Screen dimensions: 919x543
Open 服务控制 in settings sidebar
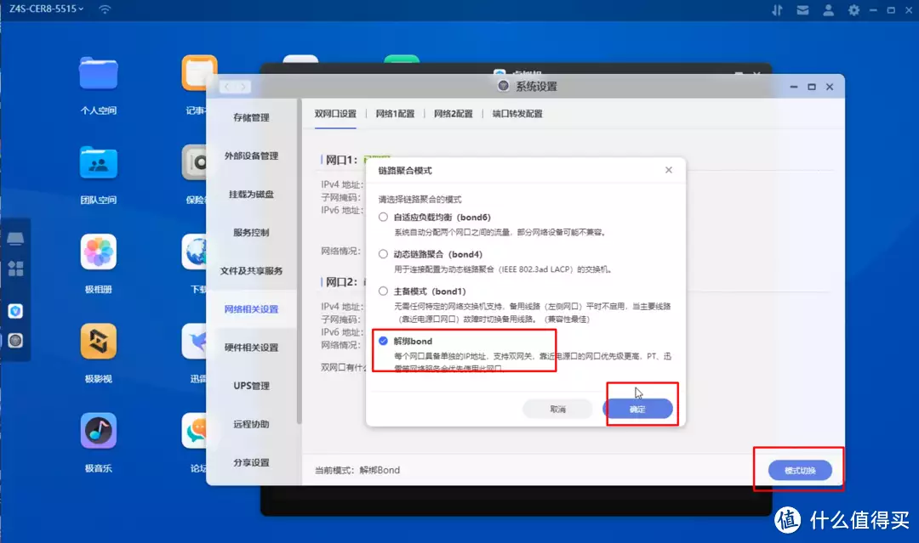point(251,232)
